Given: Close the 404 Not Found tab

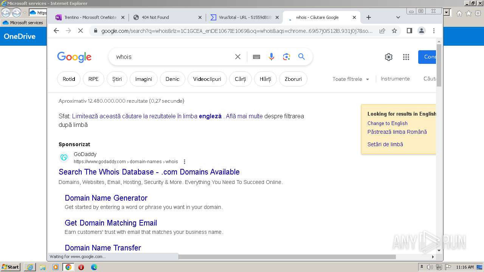Looking at the screenshot, I should point(200,17).
